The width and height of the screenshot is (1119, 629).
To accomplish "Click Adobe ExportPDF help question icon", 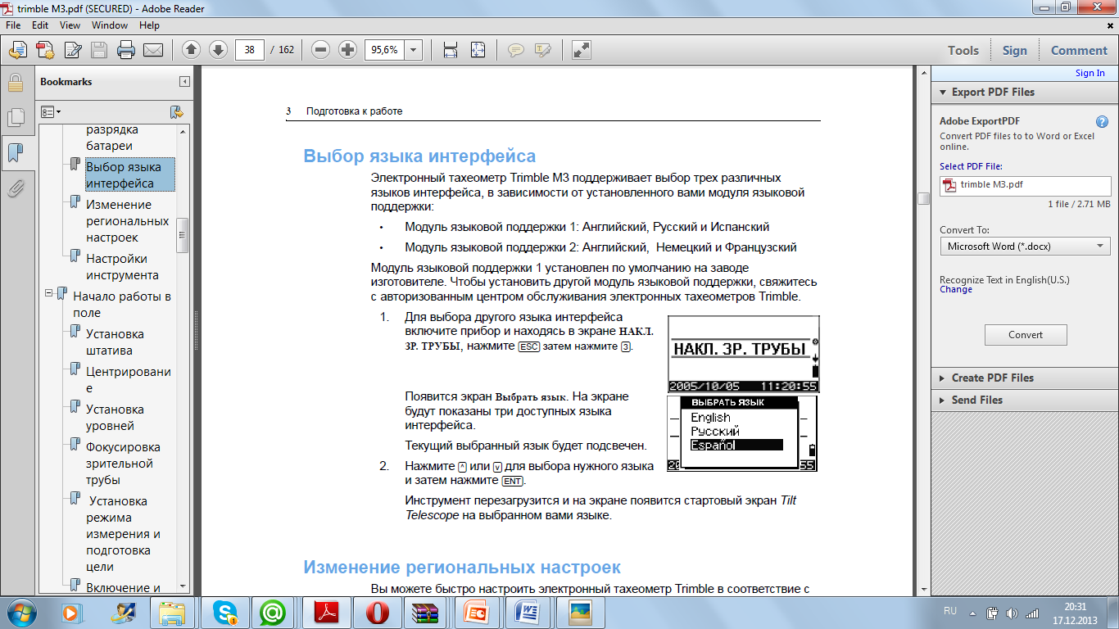I will [x=1102, y=121].
